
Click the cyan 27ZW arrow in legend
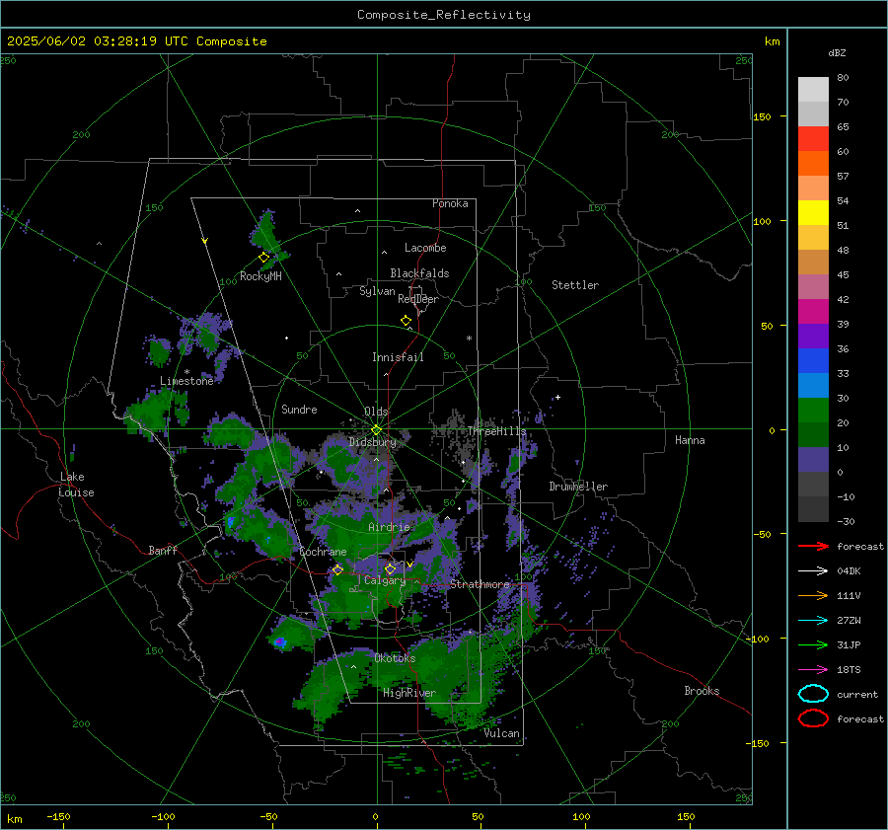pos(813,621)
